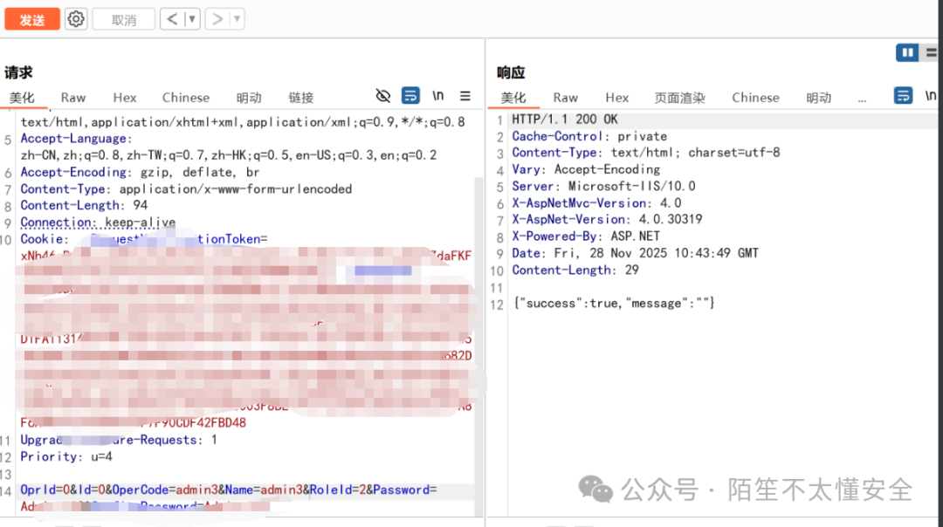Click the Connection: keep-alive header
Screen dimensions: 943x527
tap(98, 222)
